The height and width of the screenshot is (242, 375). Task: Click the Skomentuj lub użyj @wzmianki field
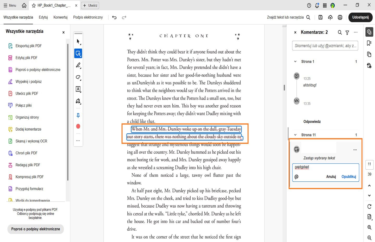[x=325, y=46]
